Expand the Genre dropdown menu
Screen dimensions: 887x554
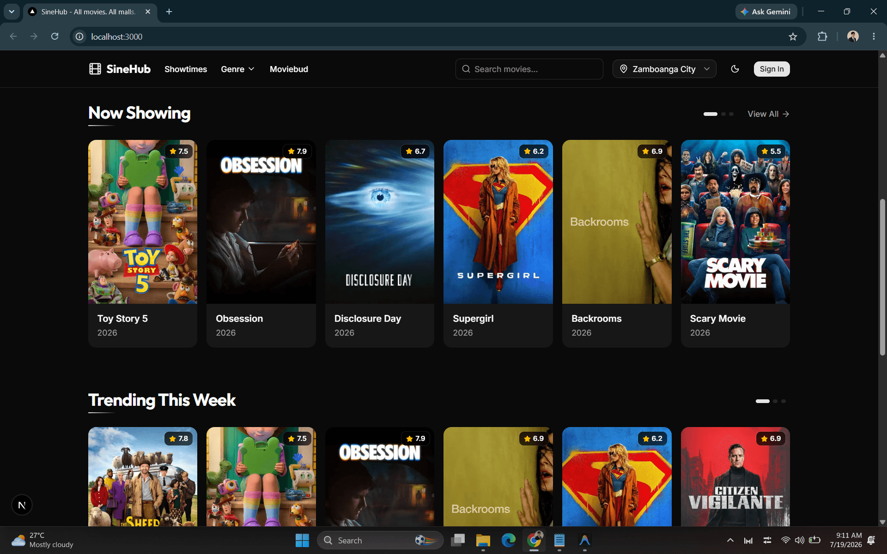pos(237,69)
